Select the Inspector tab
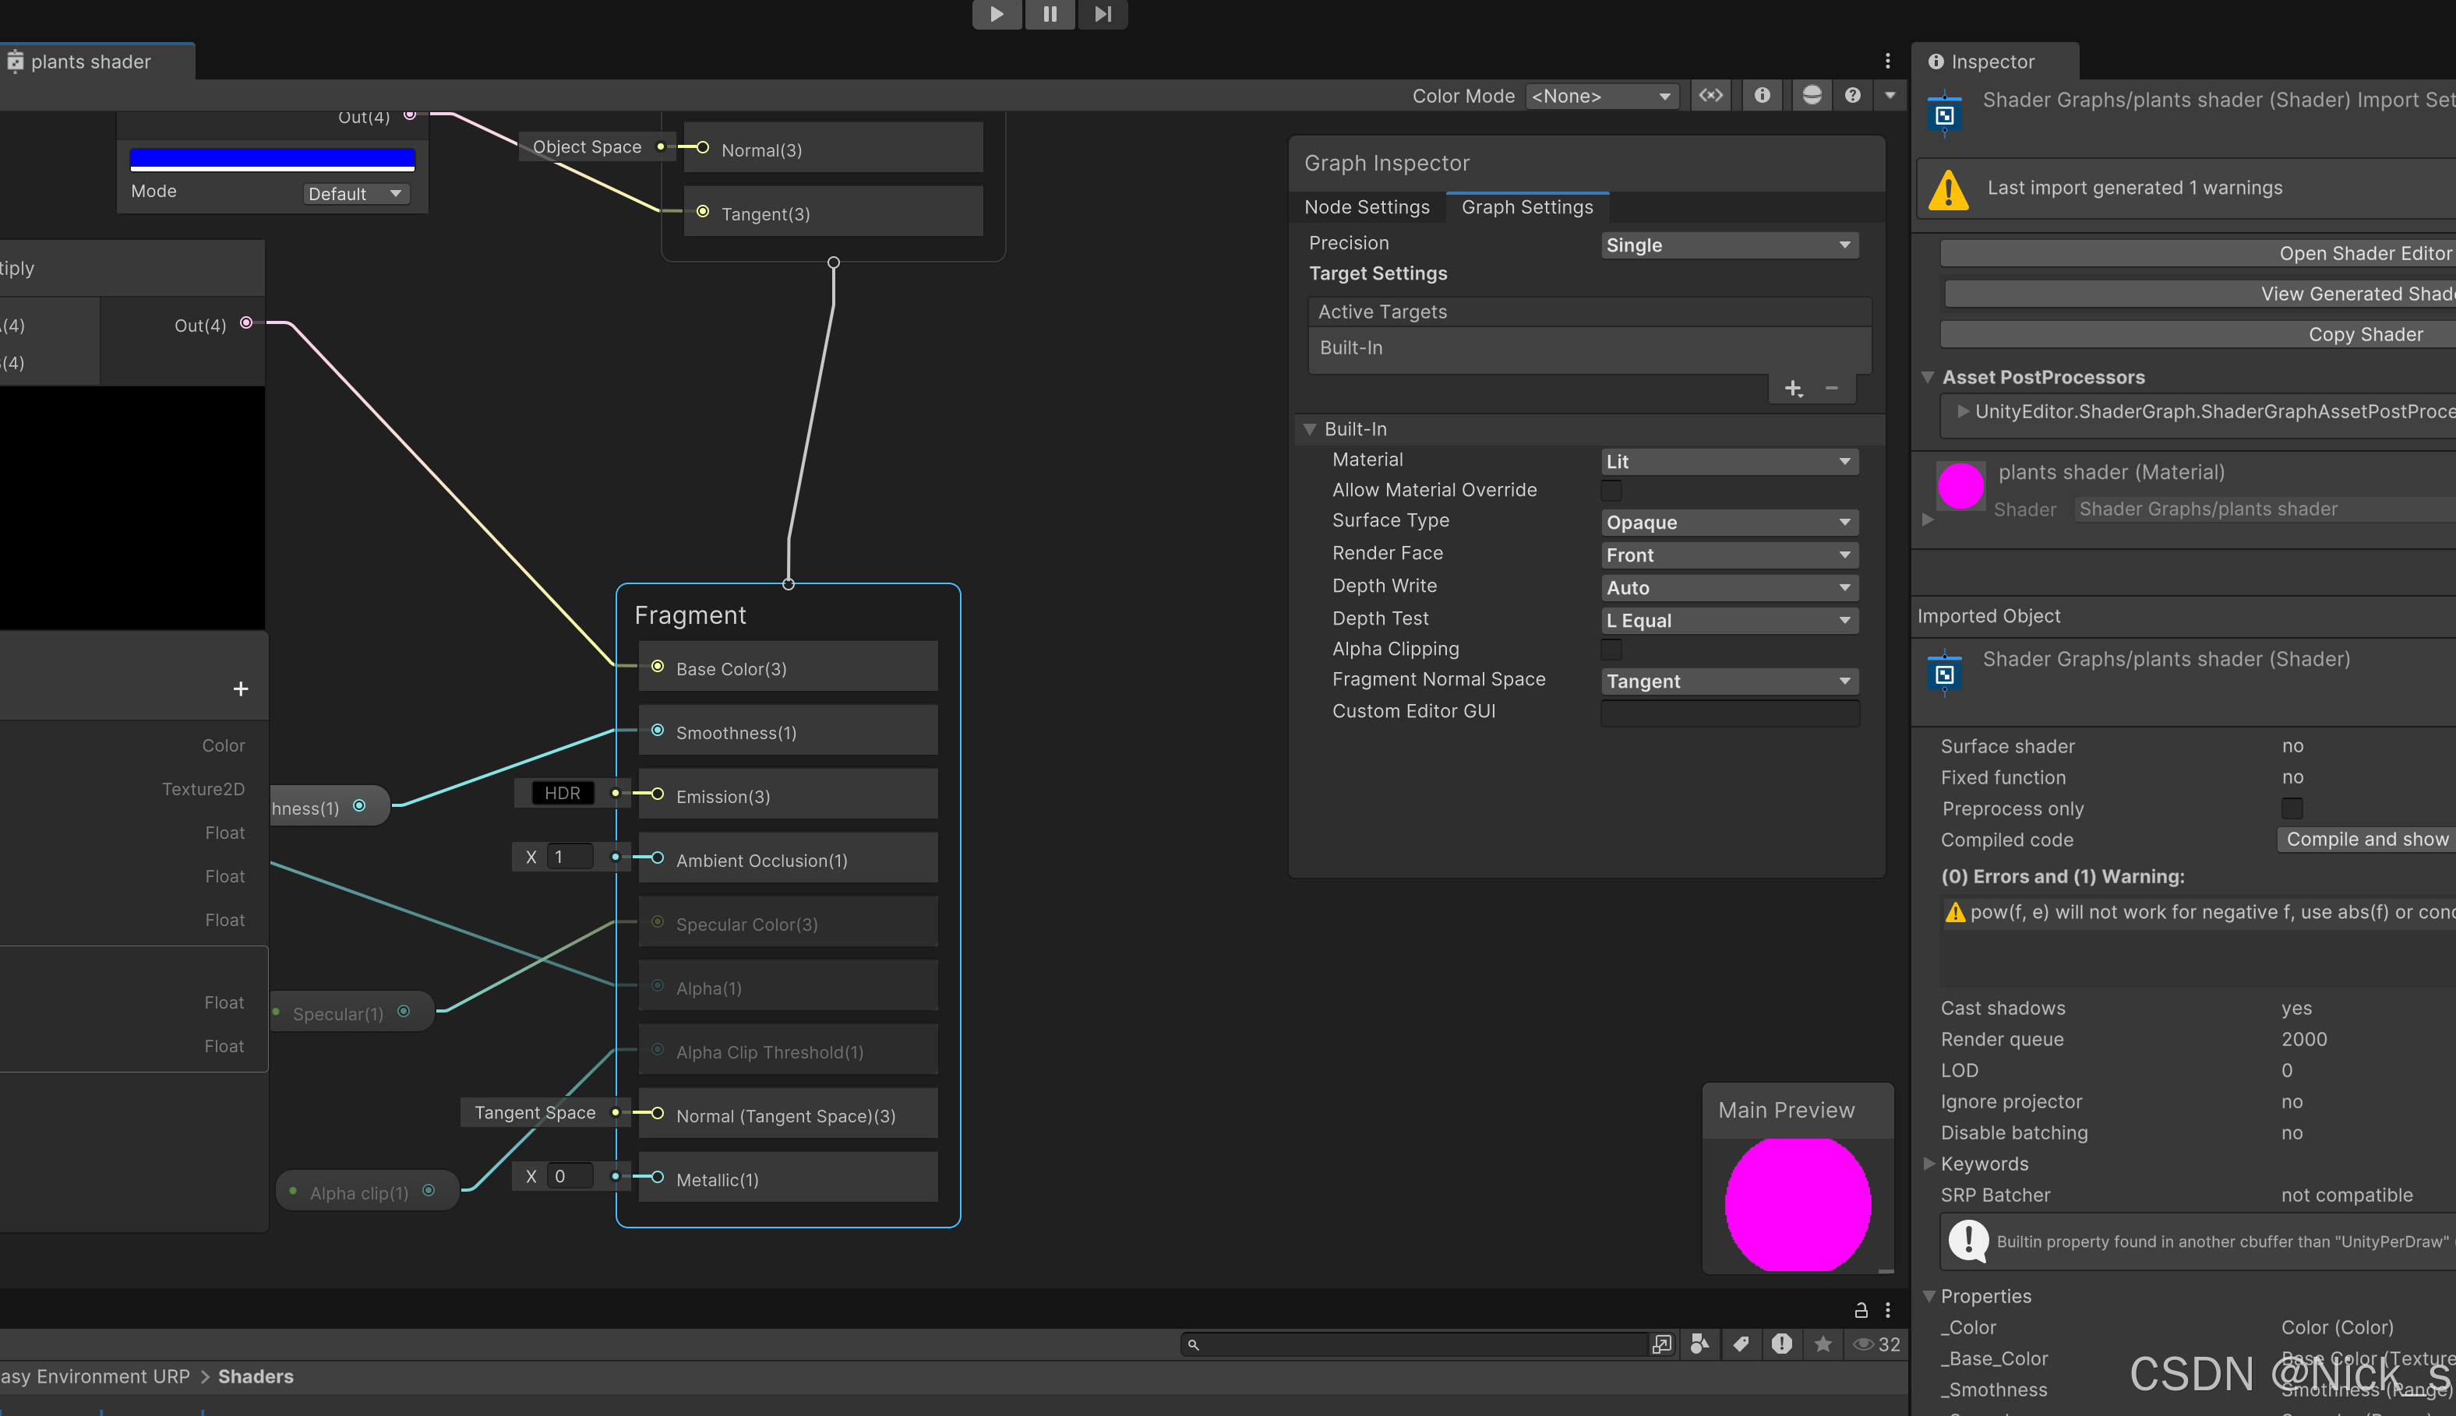The image size is (2456, 1416). pos(1992,62)
